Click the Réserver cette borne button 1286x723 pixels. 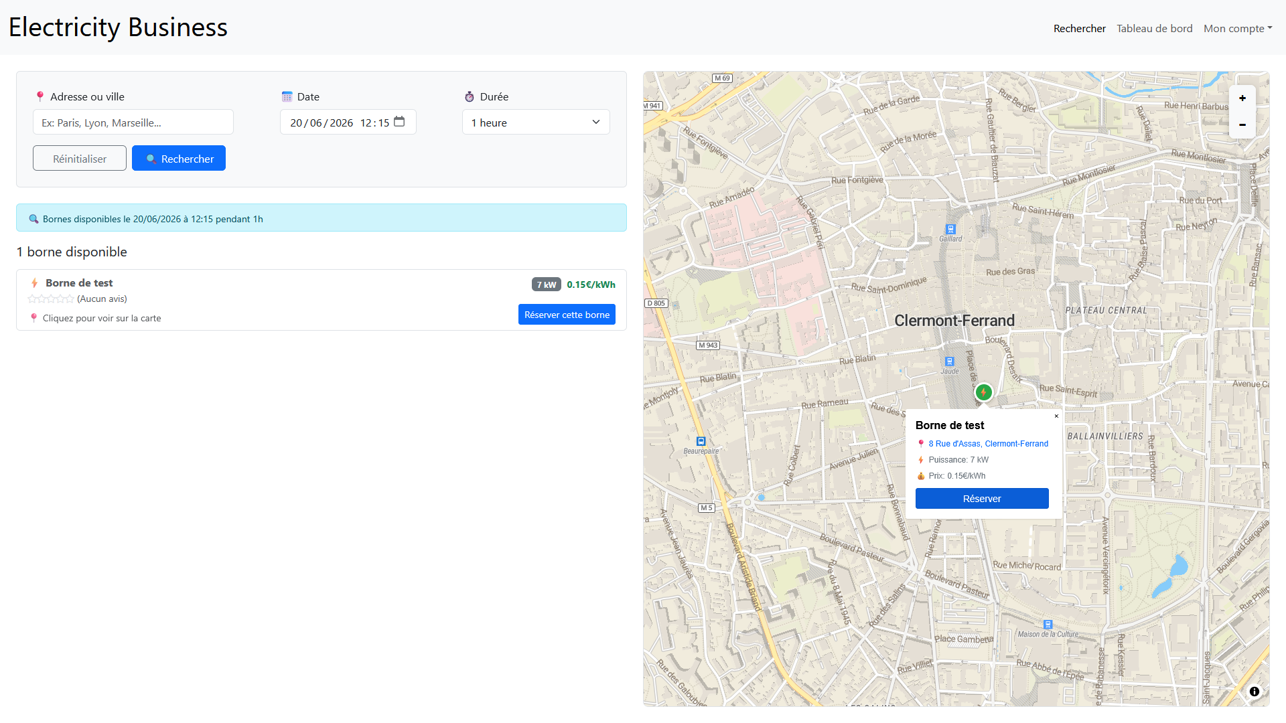click(x=566, y=314)
